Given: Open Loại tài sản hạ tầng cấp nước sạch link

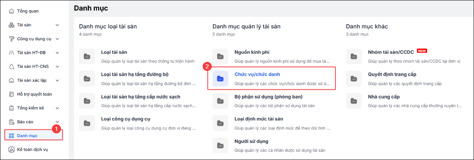Looking at the screenshot, I should (141, 96).
